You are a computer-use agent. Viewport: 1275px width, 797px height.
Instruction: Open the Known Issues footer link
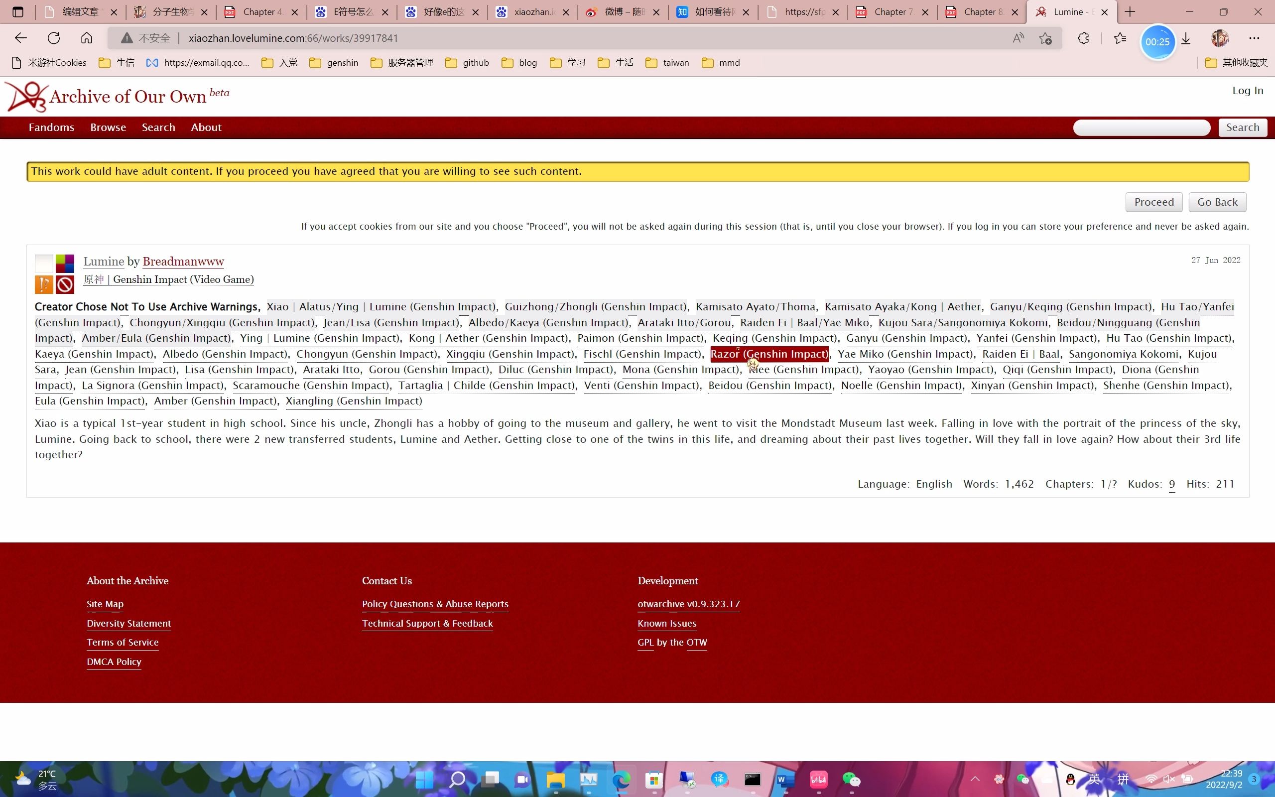667,624
